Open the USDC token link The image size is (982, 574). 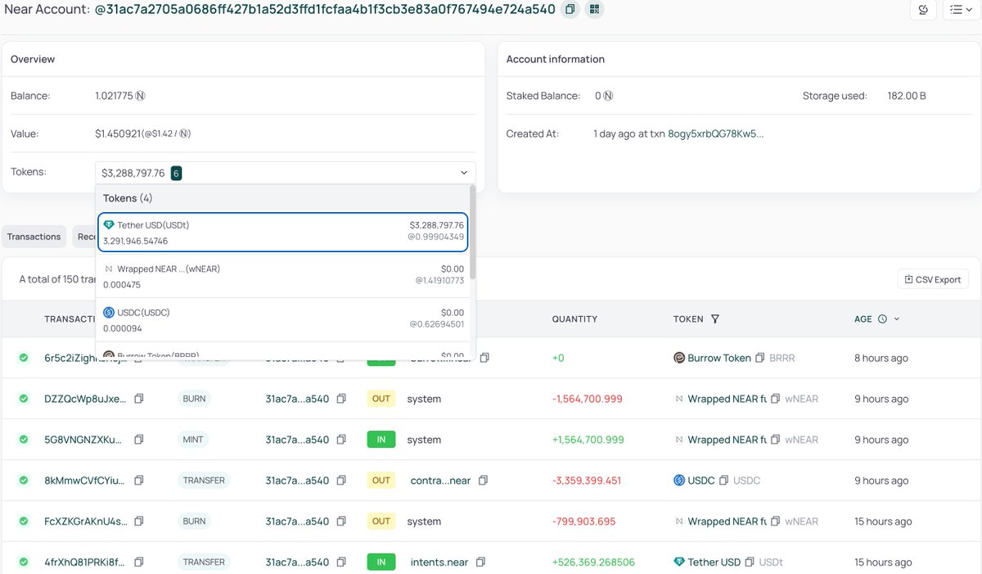click(x=701, y=481)
